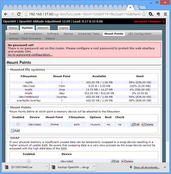171x174 pixels.
Task: Click the OpenWrt header title
Action: (x=53, y=21)
